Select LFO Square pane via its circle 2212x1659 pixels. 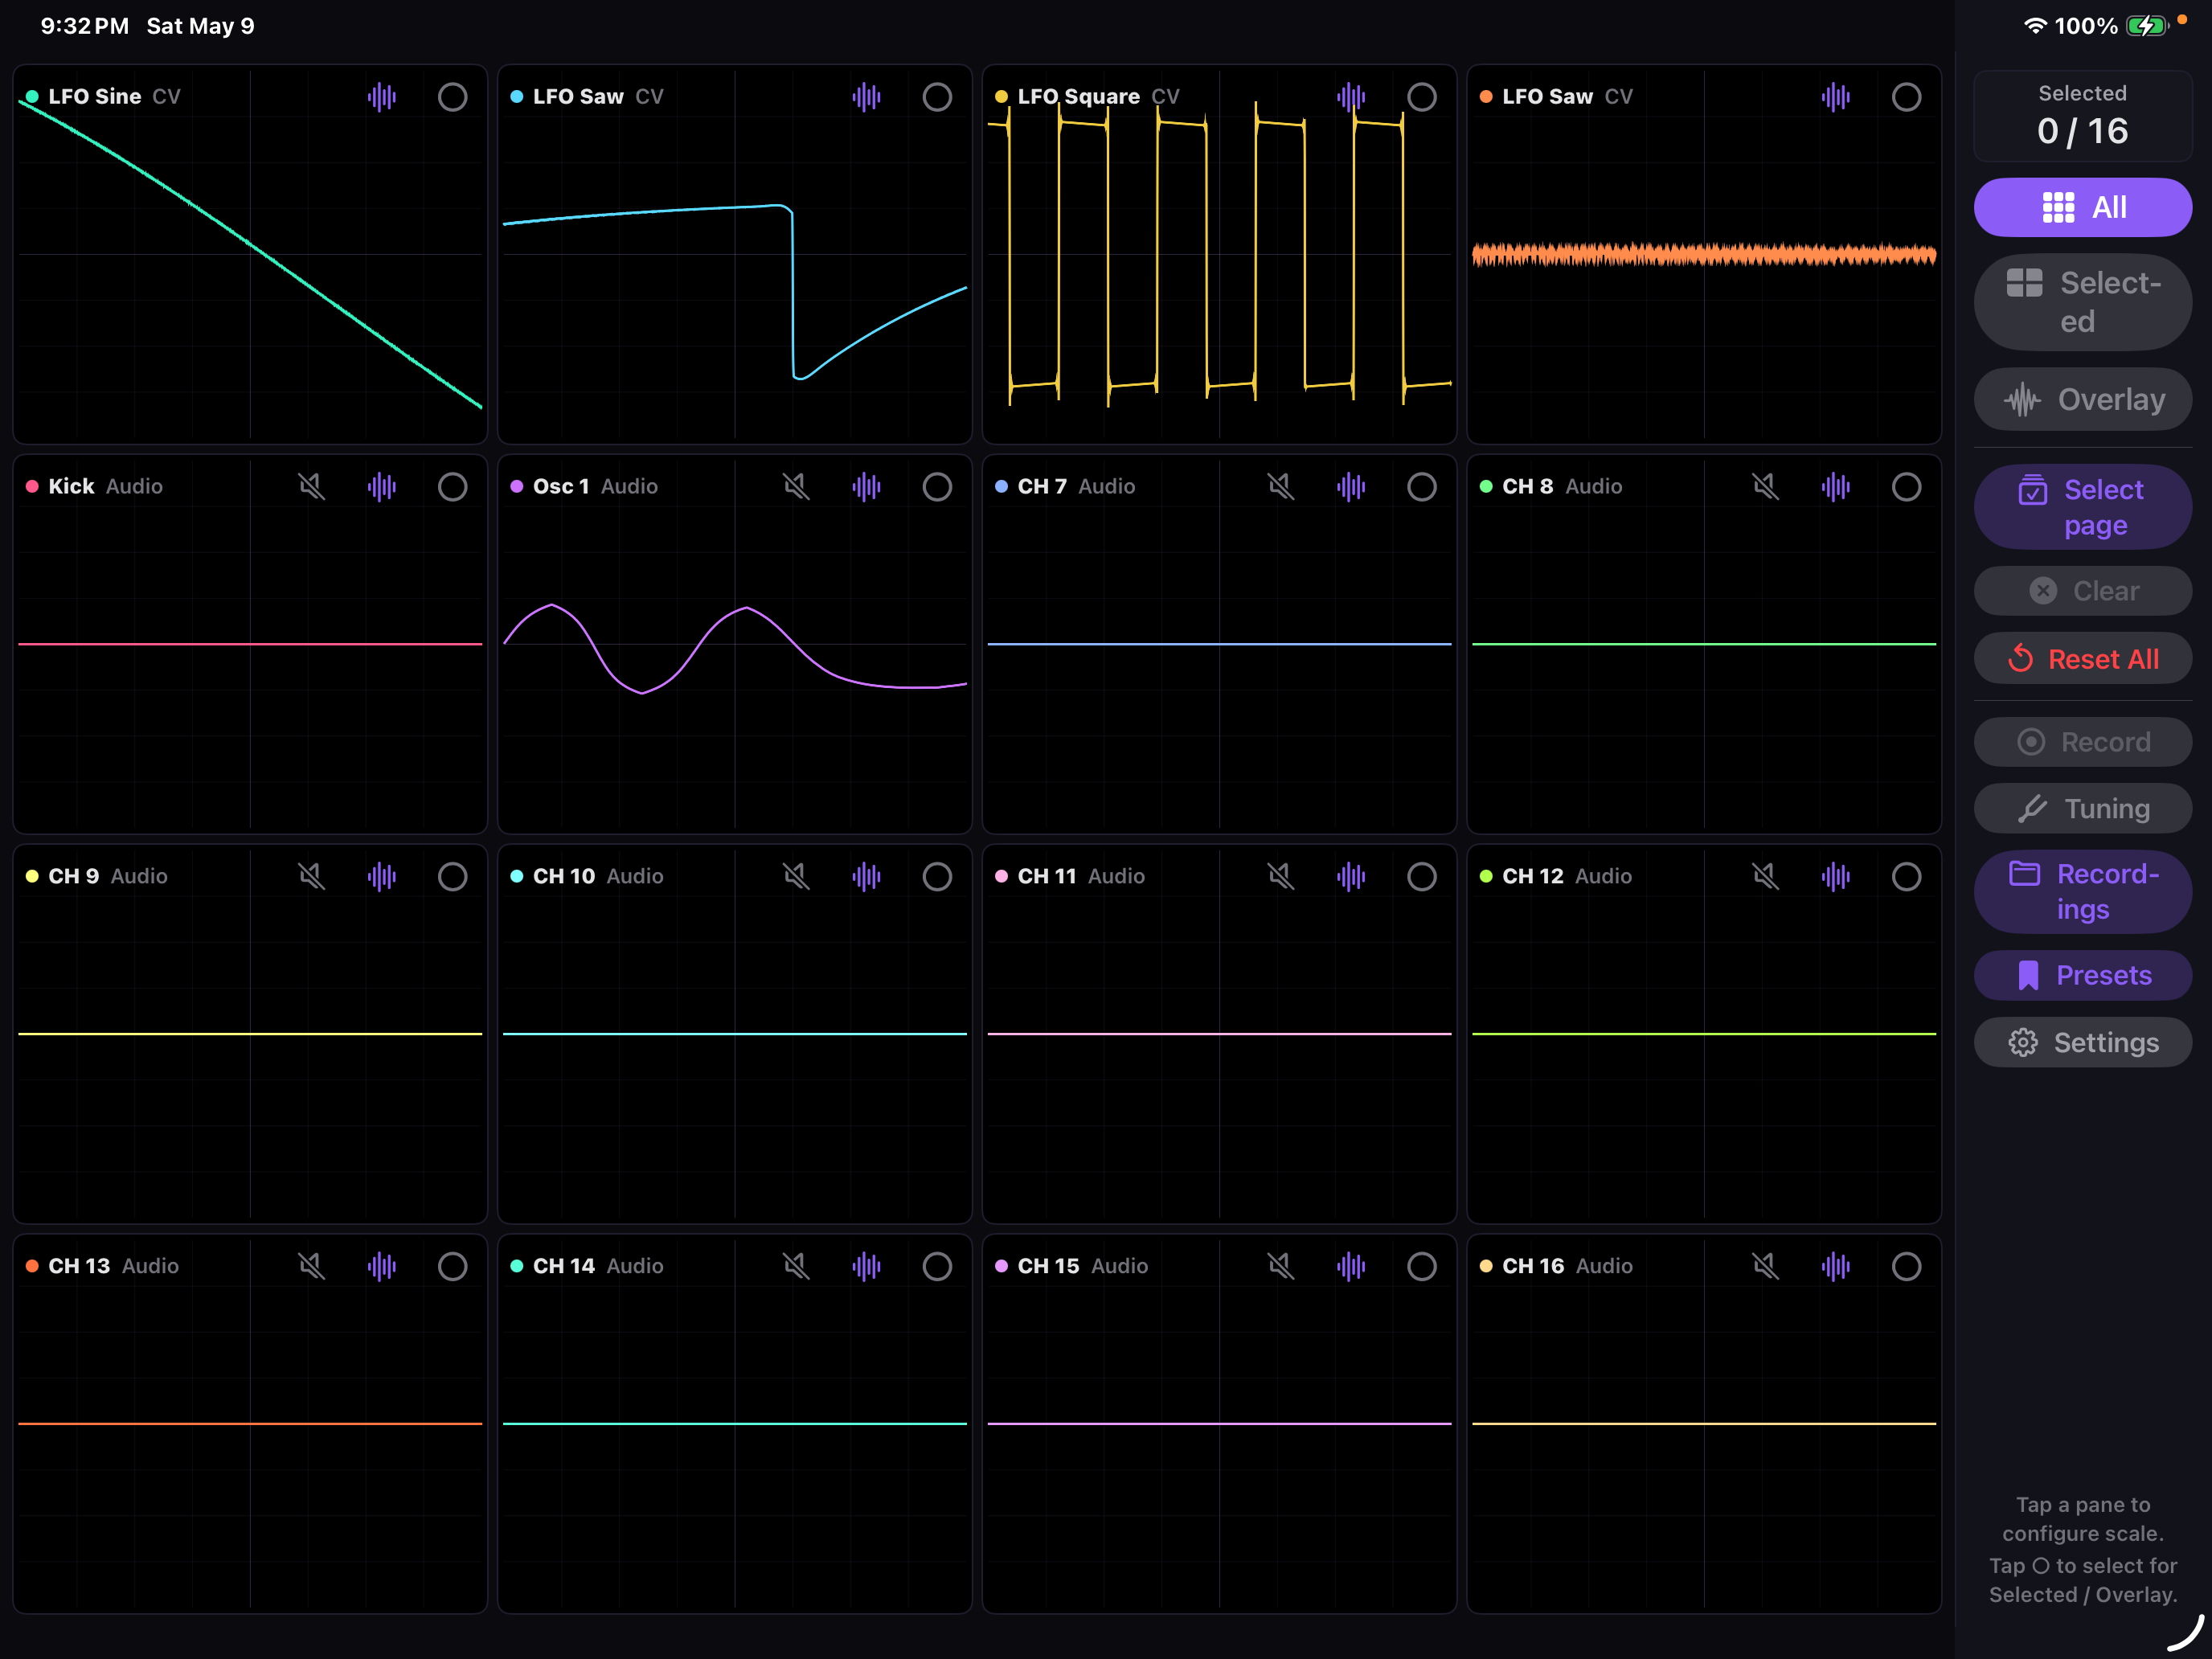pyautogui.click(x=1422, y=97)
